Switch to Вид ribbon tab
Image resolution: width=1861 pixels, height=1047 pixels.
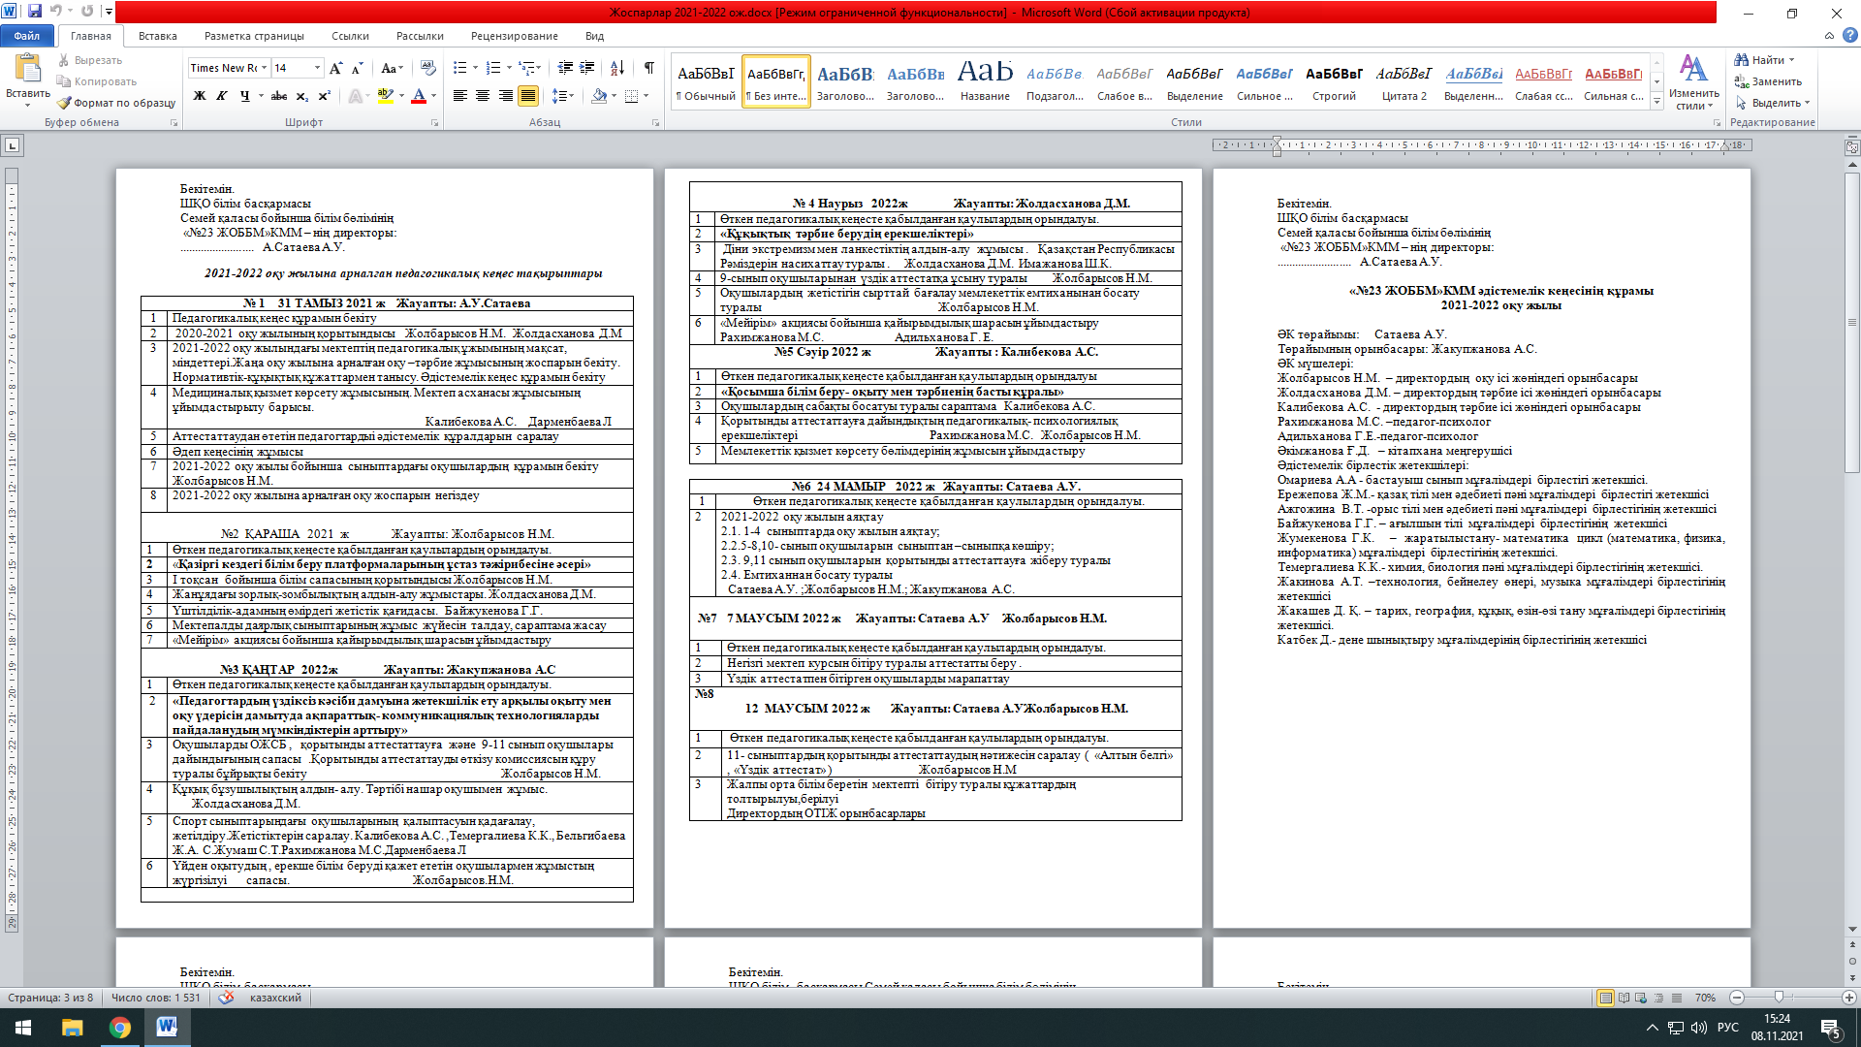594,36
